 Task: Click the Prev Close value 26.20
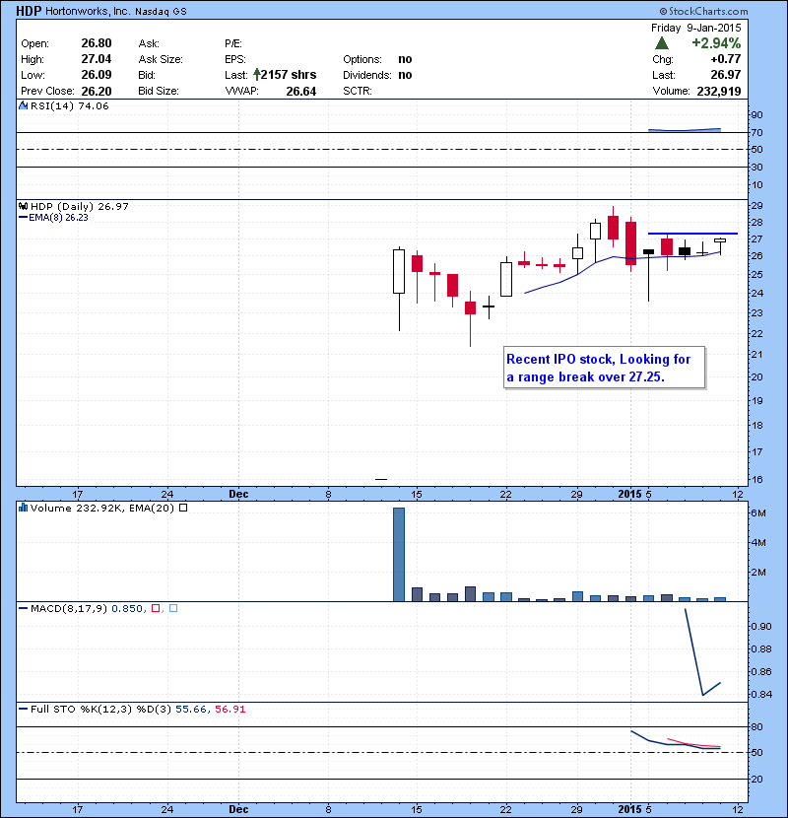point(97,92)
